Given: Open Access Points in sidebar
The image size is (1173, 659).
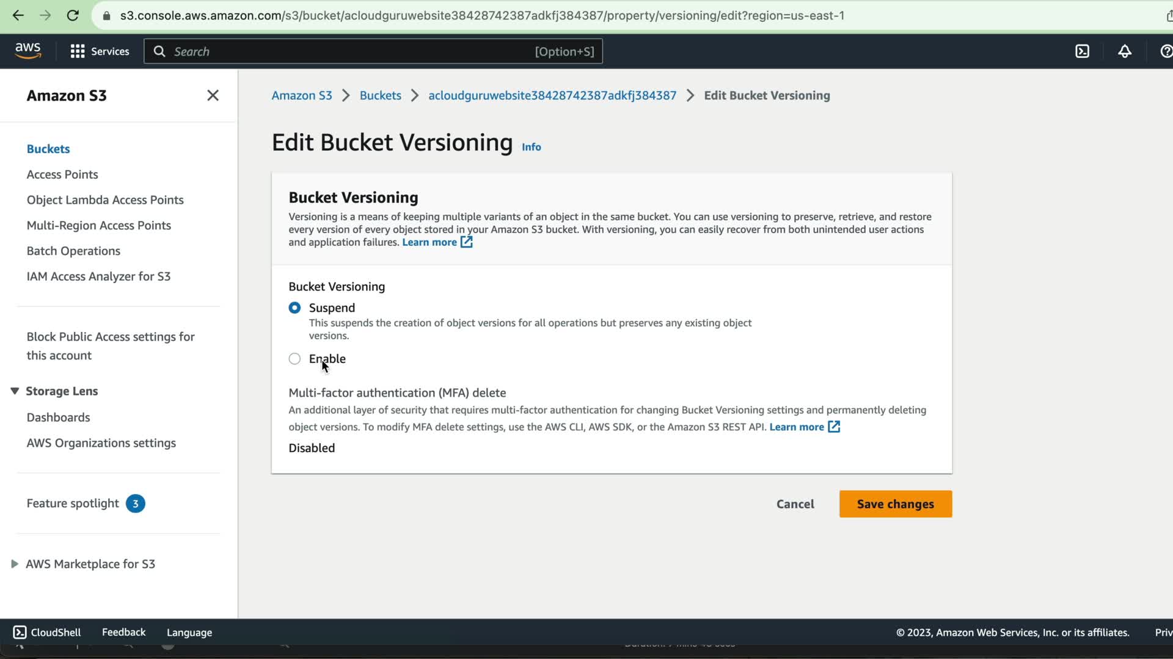Looking at the screenshot, I should (x=62, y=175).
